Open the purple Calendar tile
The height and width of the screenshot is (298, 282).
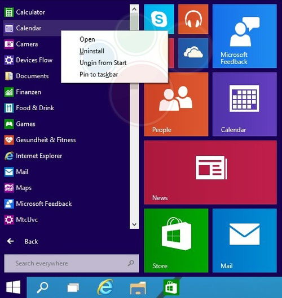(245, 104)
